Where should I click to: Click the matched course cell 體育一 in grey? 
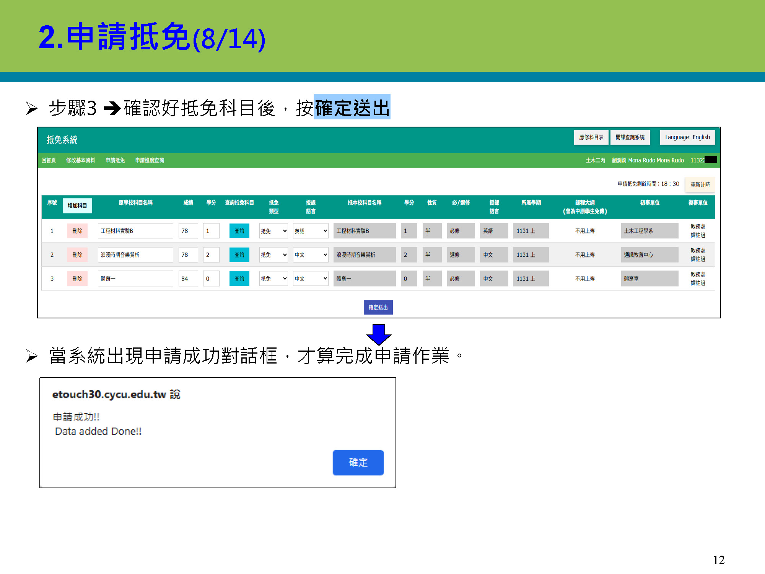click(365, 279)
